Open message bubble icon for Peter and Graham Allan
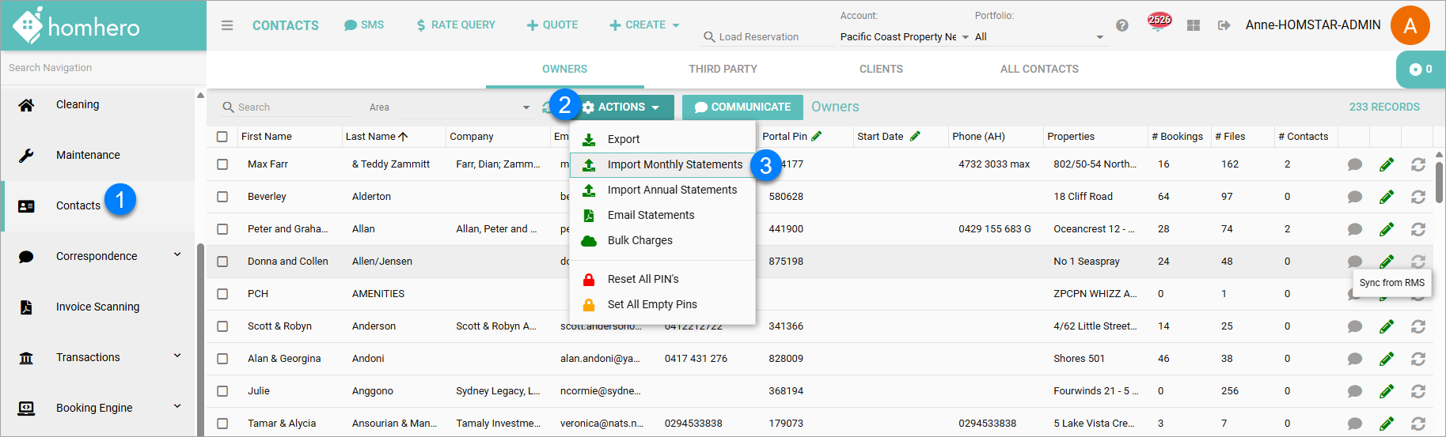The height and width of the screenshot is (437, 1446). tap(1354, 229)
